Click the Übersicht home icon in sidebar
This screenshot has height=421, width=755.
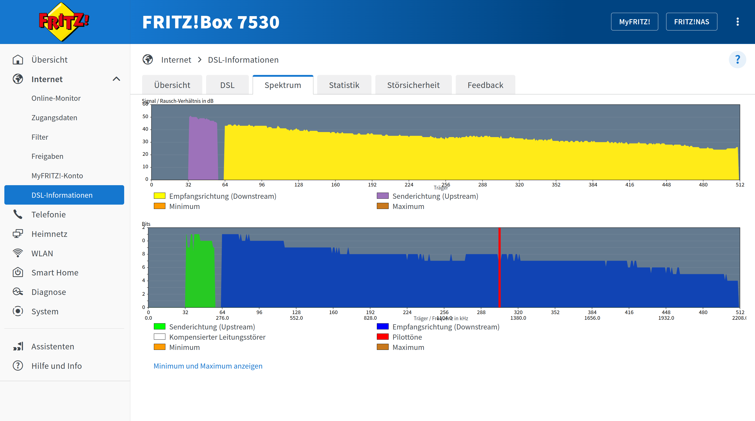pyautogui.click(x=18, y=59)
